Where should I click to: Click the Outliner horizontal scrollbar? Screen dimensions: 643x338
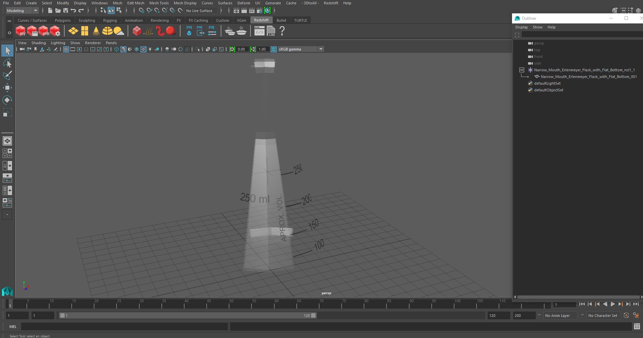coord(578,297)
